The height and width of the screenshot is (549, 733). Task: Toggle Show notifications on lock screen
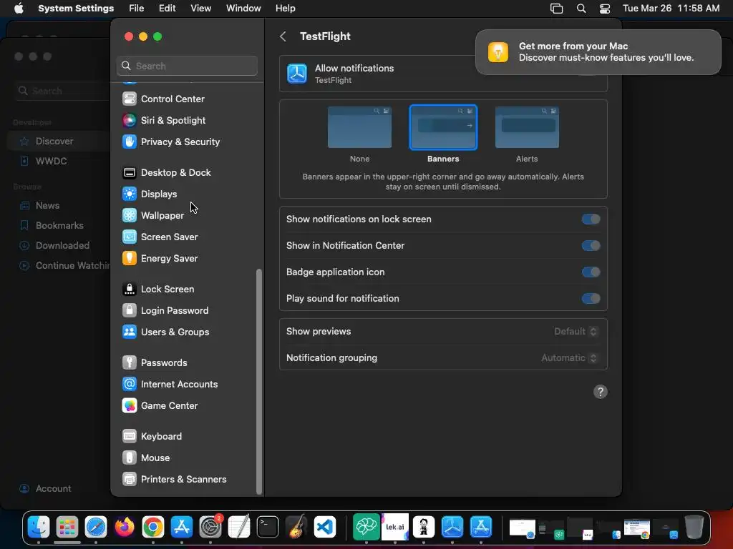591,219
